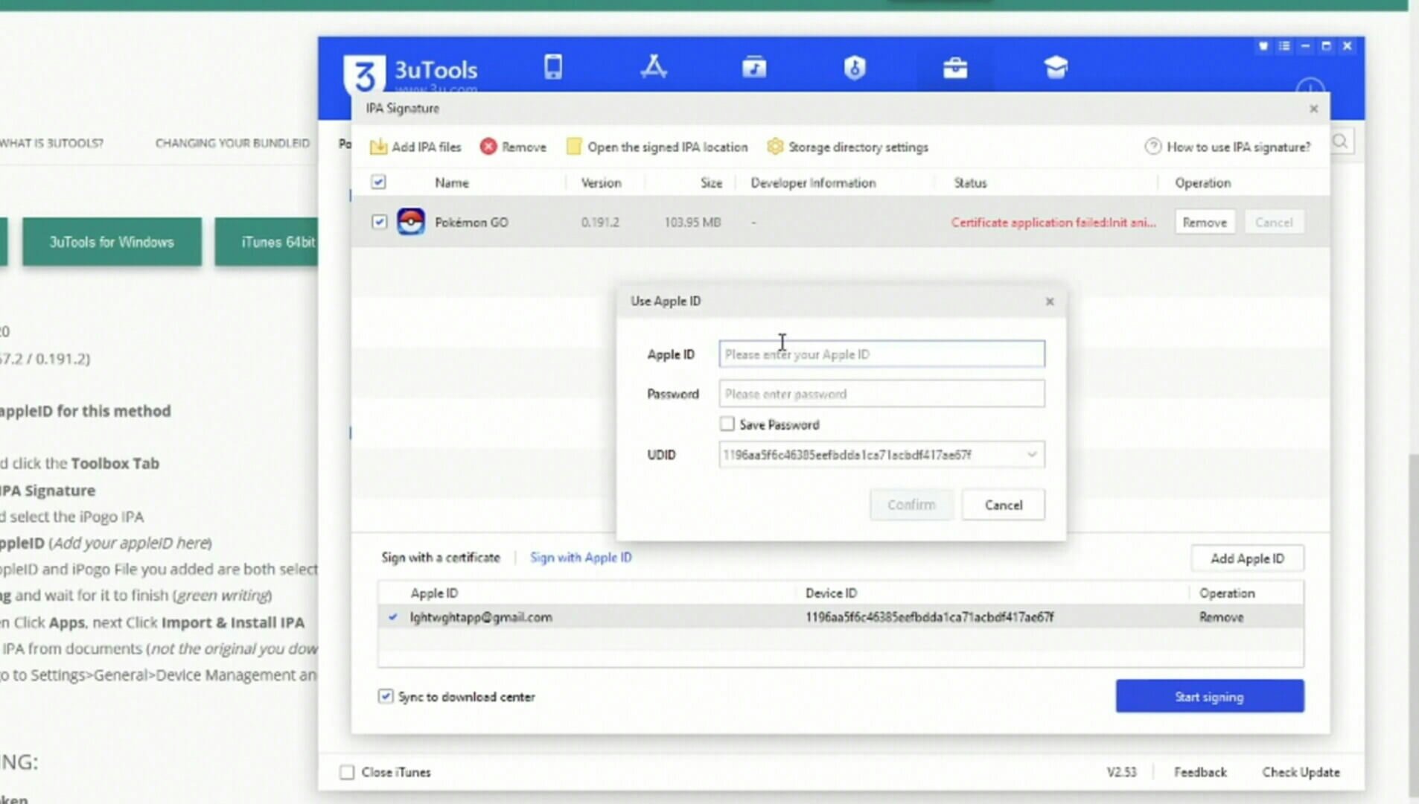Click Cancel in Use Apple ID dialog
Screen dimensions: 1419x804
(x=1004, y=505)
